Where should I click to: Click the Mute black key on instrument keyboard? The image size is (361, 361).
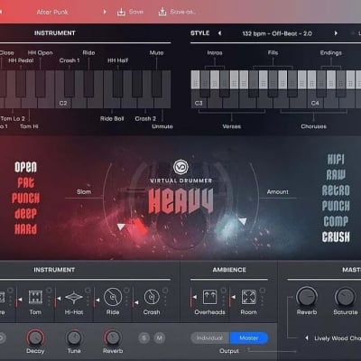(x=156, y=84)
